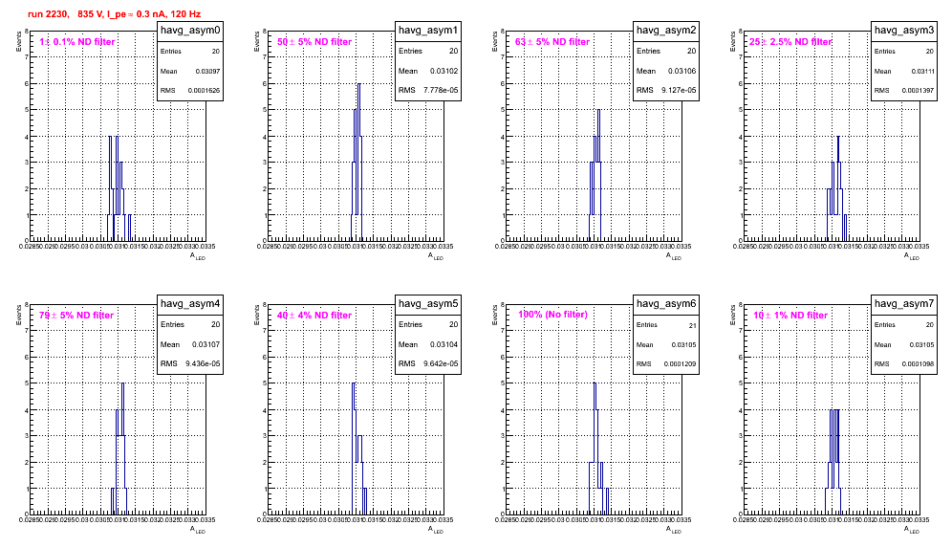The image size is (952, 547).
Task: Click the Mean value in havg_asym6 box
Action: coord(683,344)
